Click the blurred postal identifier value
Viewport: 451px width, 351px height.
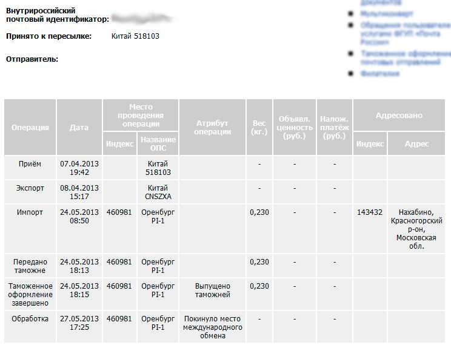tap(142, 18)
